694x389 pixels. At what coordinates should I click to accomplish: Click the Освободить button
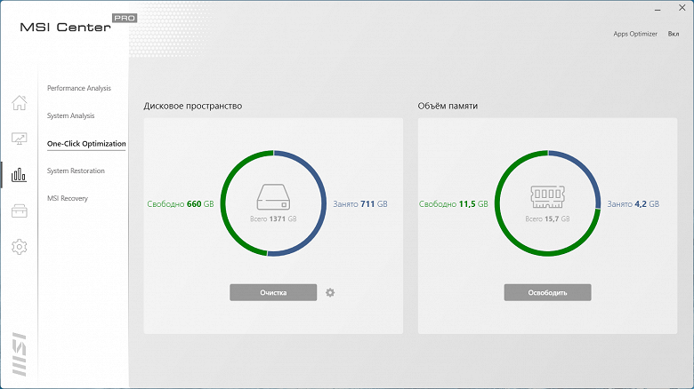click(547, 292)
